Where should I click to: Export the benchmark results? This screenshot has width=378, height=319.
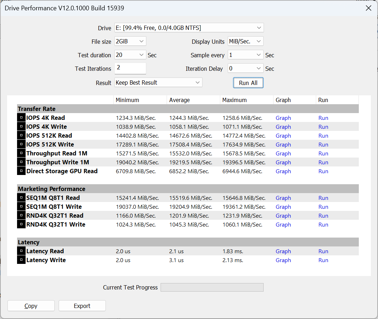pos(82,306)
